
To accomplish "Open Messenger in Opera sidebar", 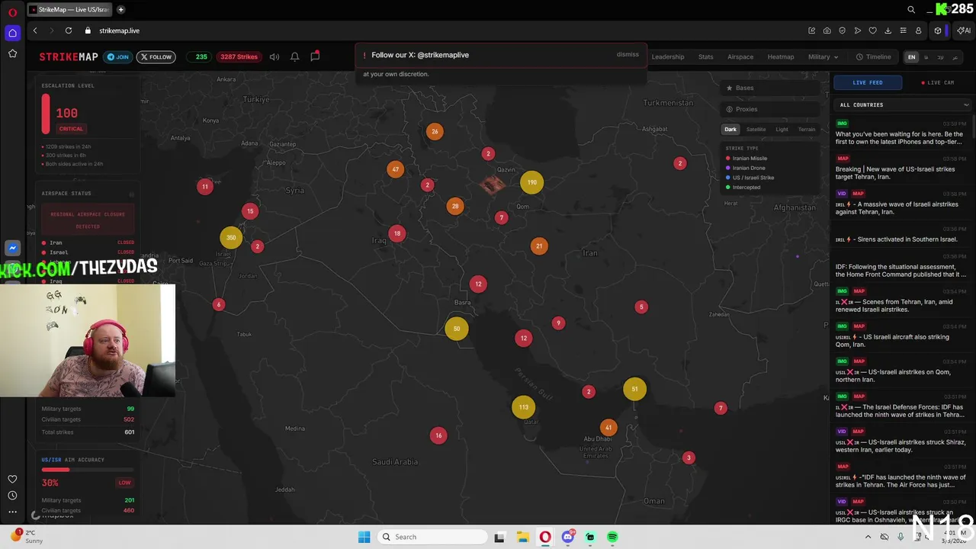I will click(12, 248).
